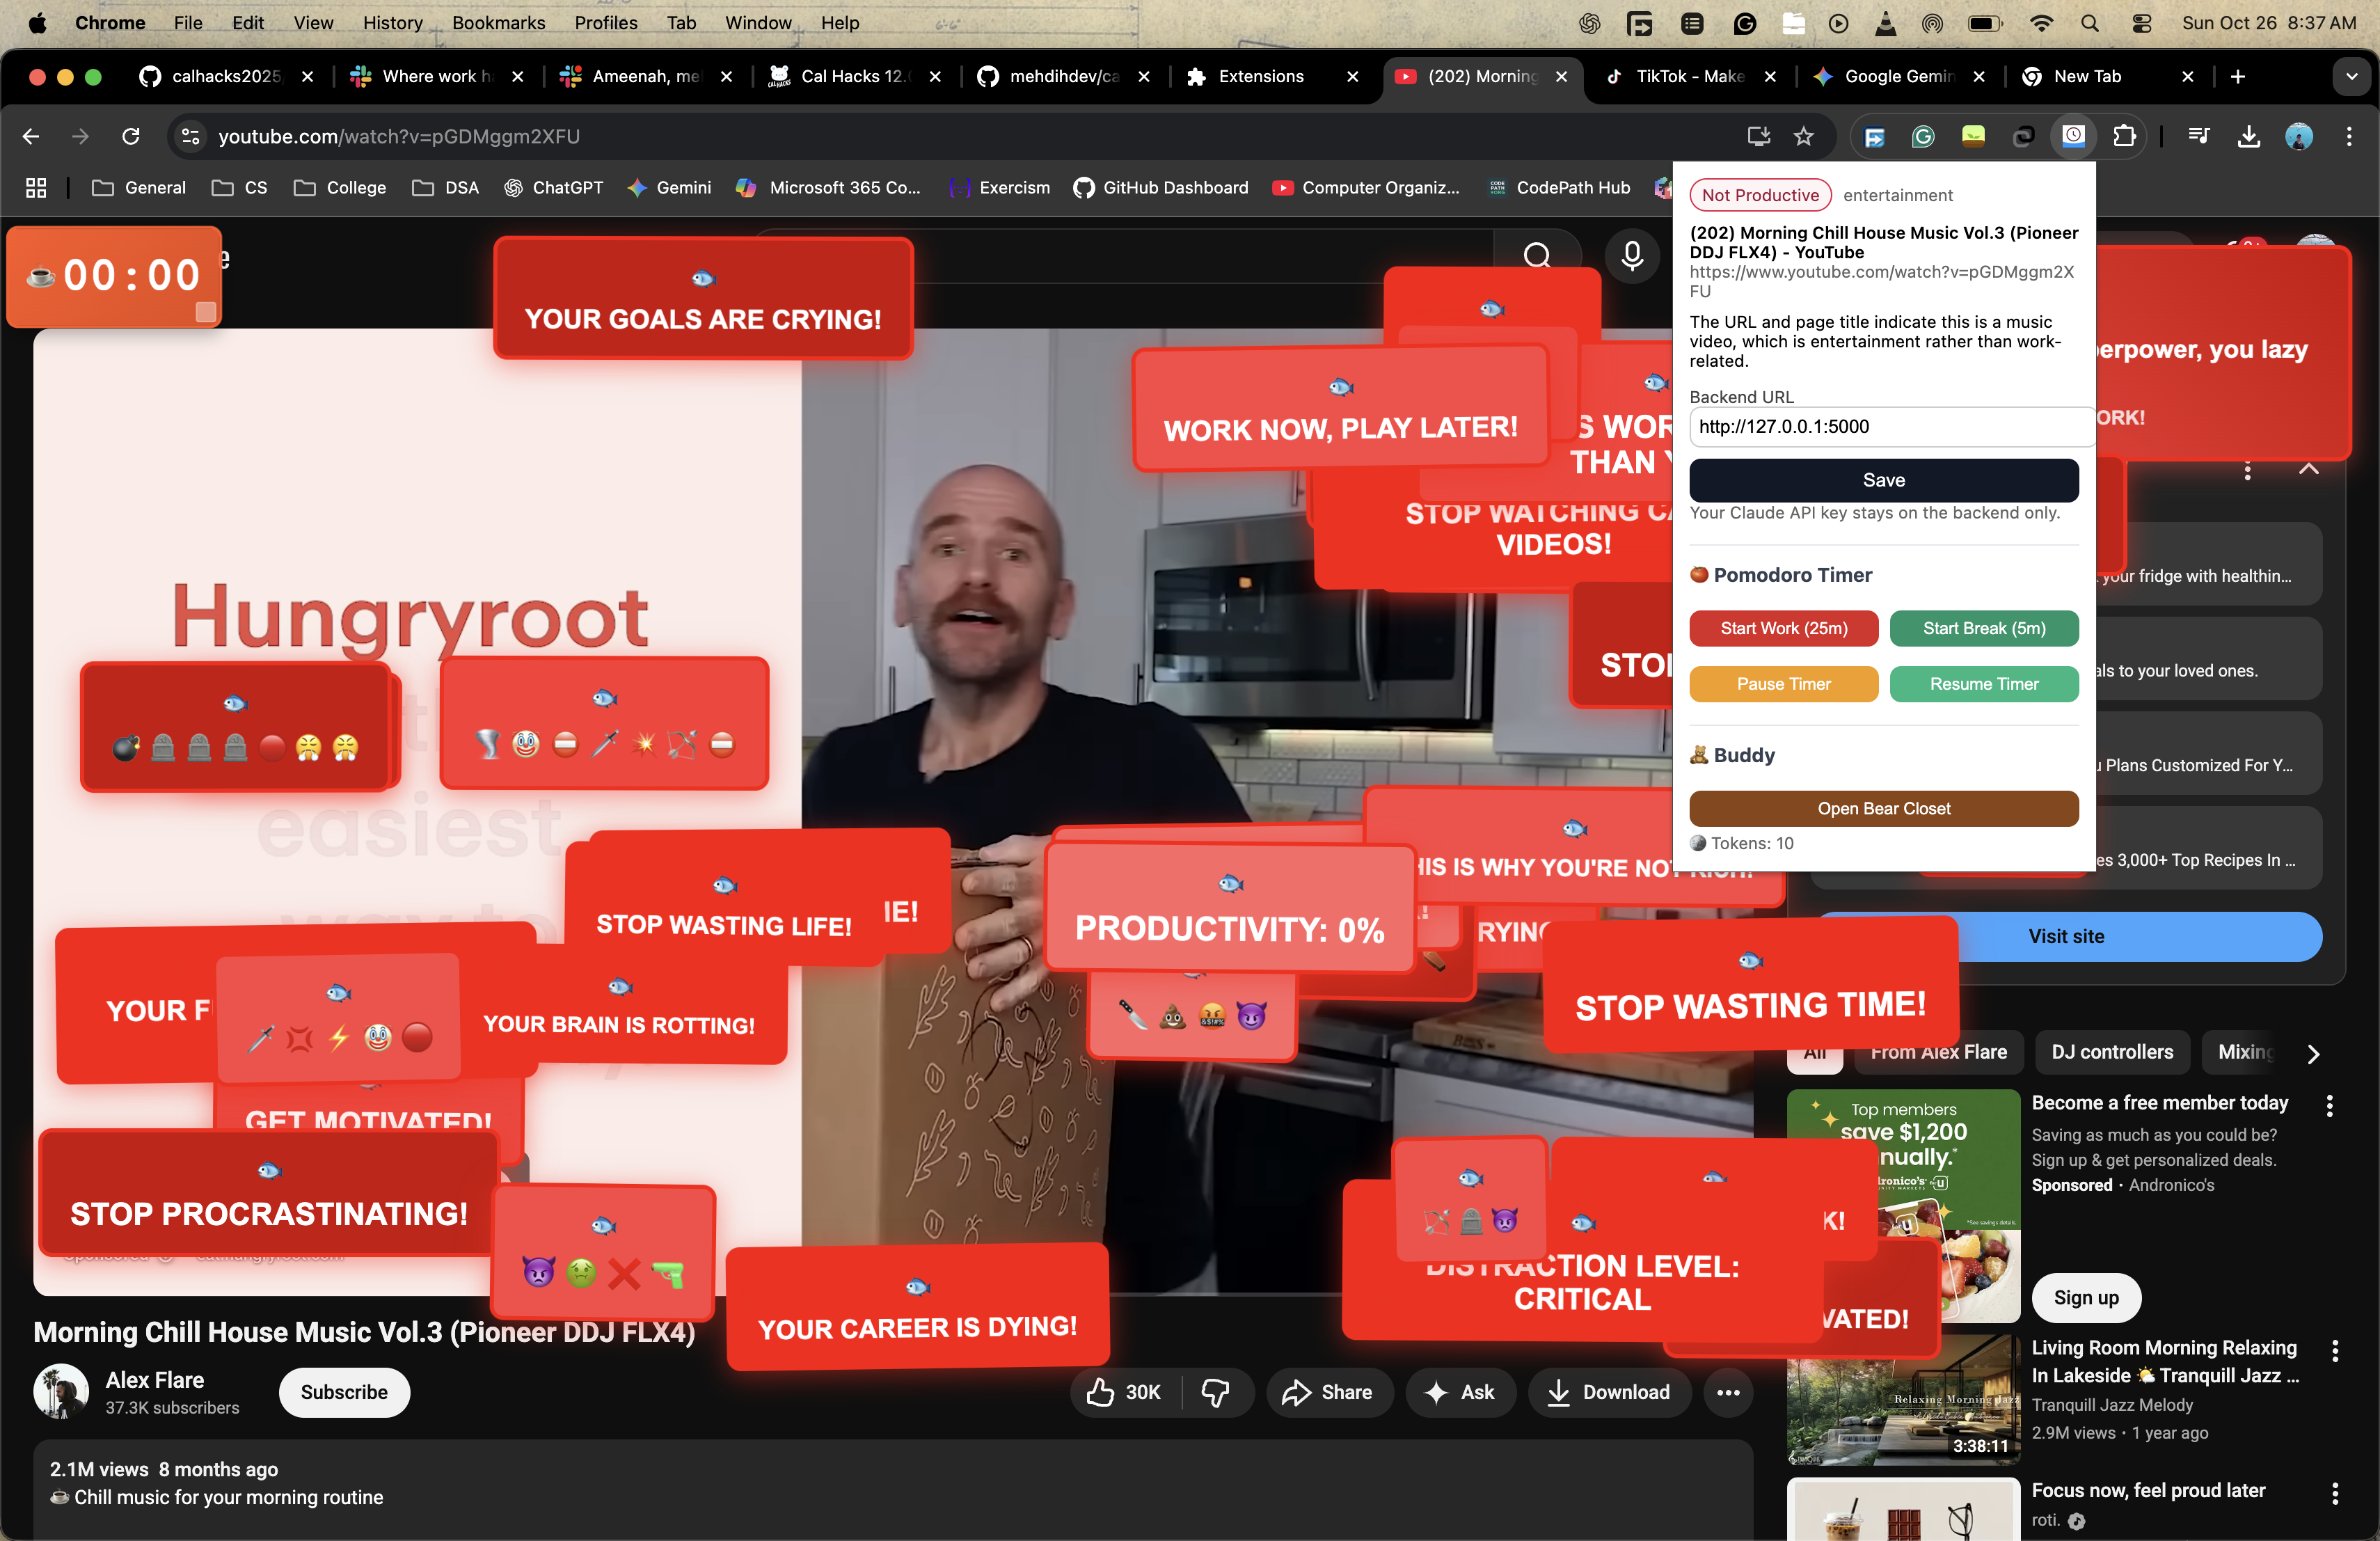Screen dimensions: 2380x1541
Task: Bookmark this page with the star icon
Action: pyautogui.click(x=1803, y=137)
